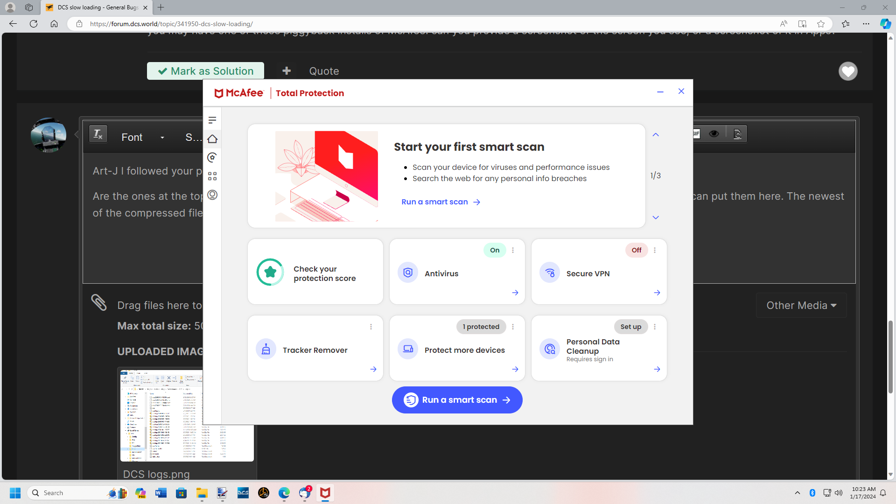Open Personal Data Cleanup card arrow
Viewport: 896px width, 504px height.
pyautogui.click(x=657, y=369)
